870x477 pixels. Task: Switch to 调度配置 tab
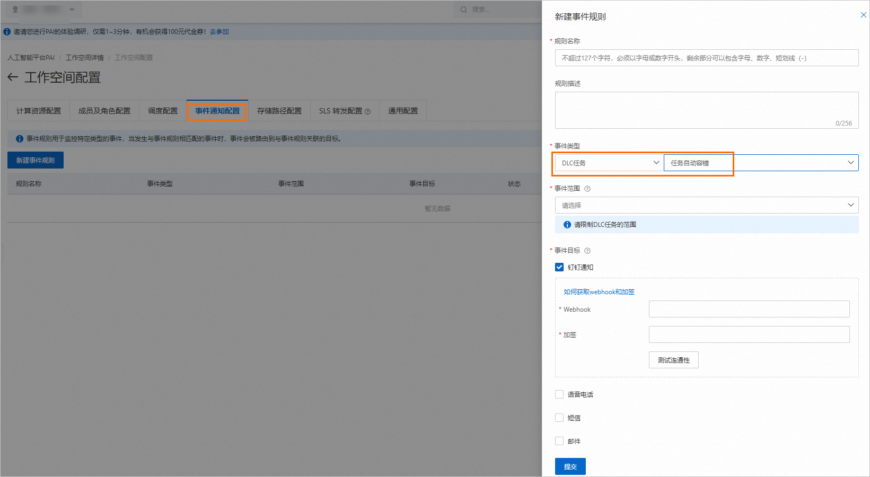pyautogui.click(x=163, y=111)
